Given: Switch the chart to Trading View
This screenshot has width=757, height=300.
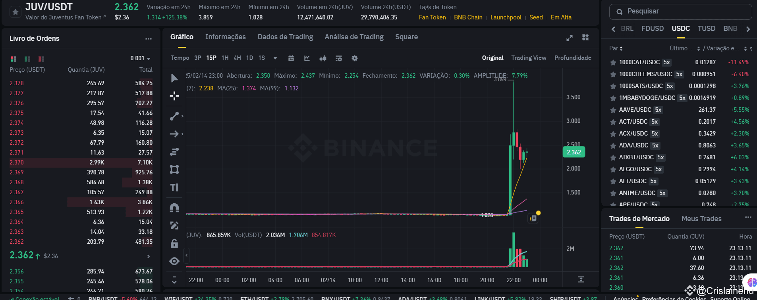Looking at the screenshot, I should 529,58.
